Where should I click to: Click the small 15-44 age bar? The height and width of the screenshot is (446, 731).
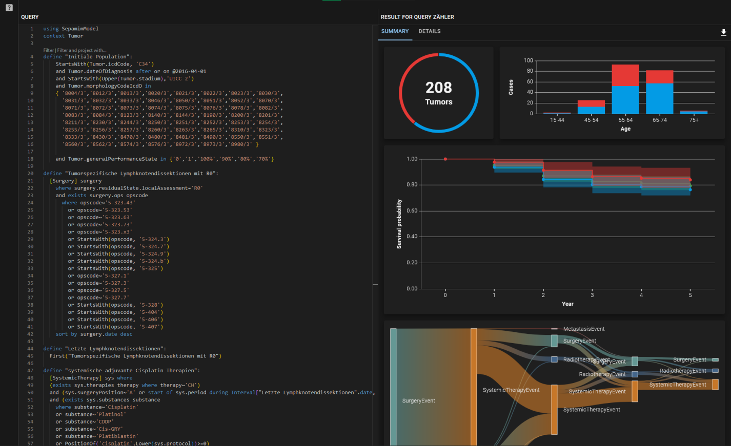(x=557, y=113)
